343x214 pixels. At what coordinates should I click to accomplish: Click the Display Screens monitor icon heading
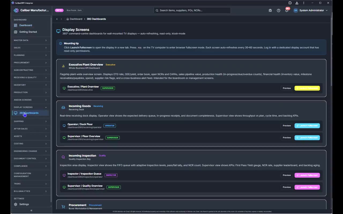58,31
